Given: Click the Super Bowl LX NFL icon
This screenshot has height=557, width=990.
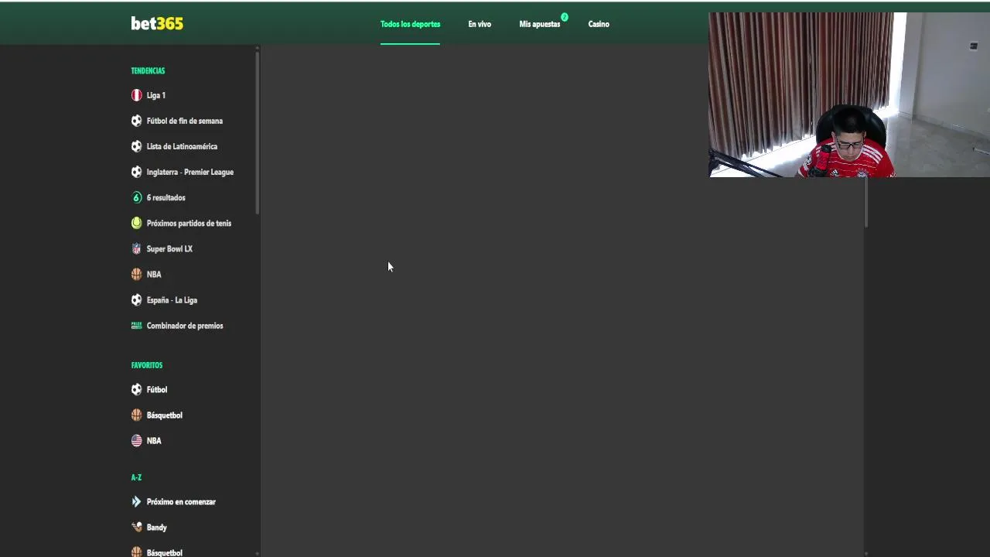Looking at the screenshot, I should click(136, 248).
